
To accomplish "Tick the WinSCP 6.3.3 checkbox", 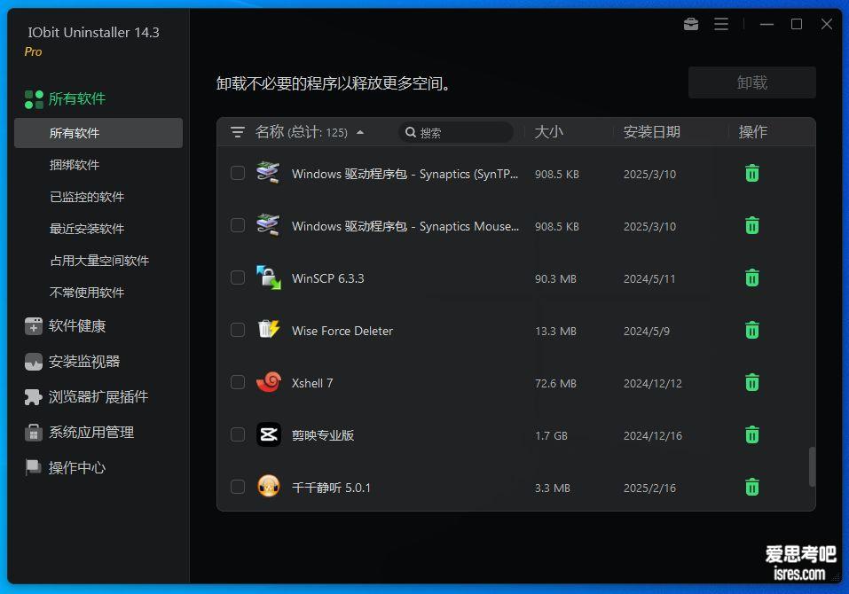I will 237,277.
